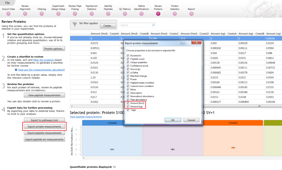
Task: Click Cancel in the export dialog
Action: (191, 120)
